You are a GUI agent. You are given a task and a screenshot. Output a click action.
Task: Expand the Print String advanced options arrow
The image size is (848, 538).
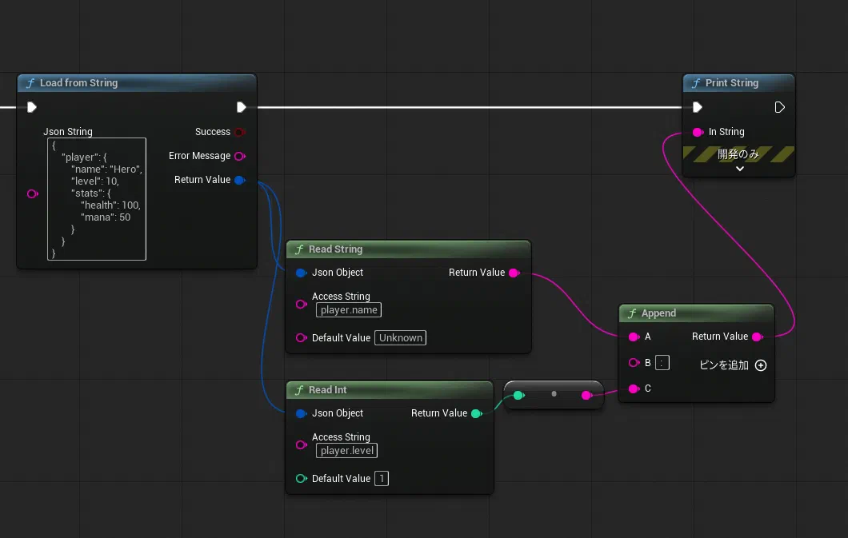click(740, 169)
